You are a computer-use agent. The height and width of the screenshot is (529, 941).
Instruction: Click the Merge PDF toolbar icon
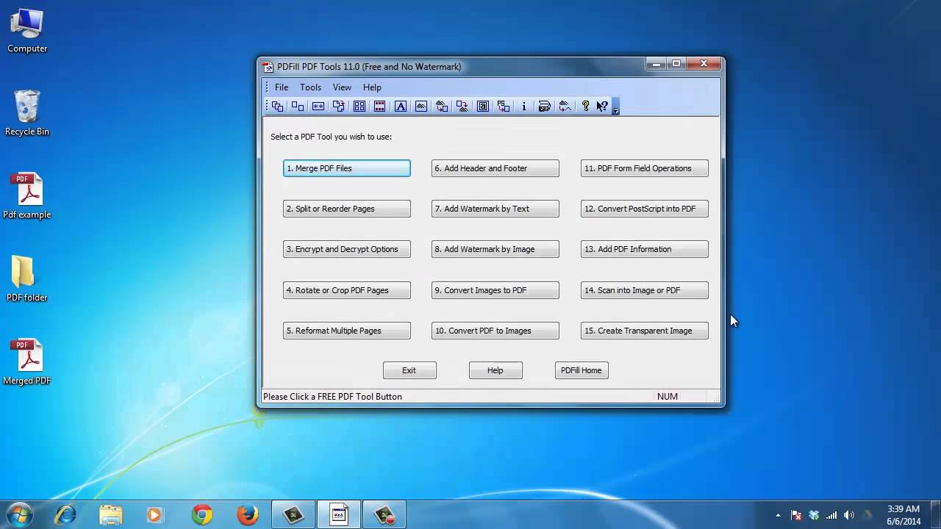277,107
